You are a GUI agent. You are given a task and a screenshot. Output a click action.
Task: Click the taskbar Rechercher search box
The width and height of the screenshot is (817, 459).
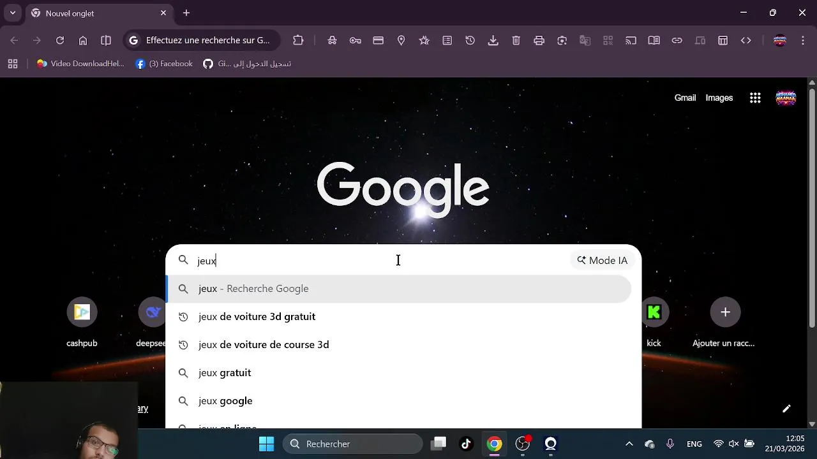(x=353, y=444)
